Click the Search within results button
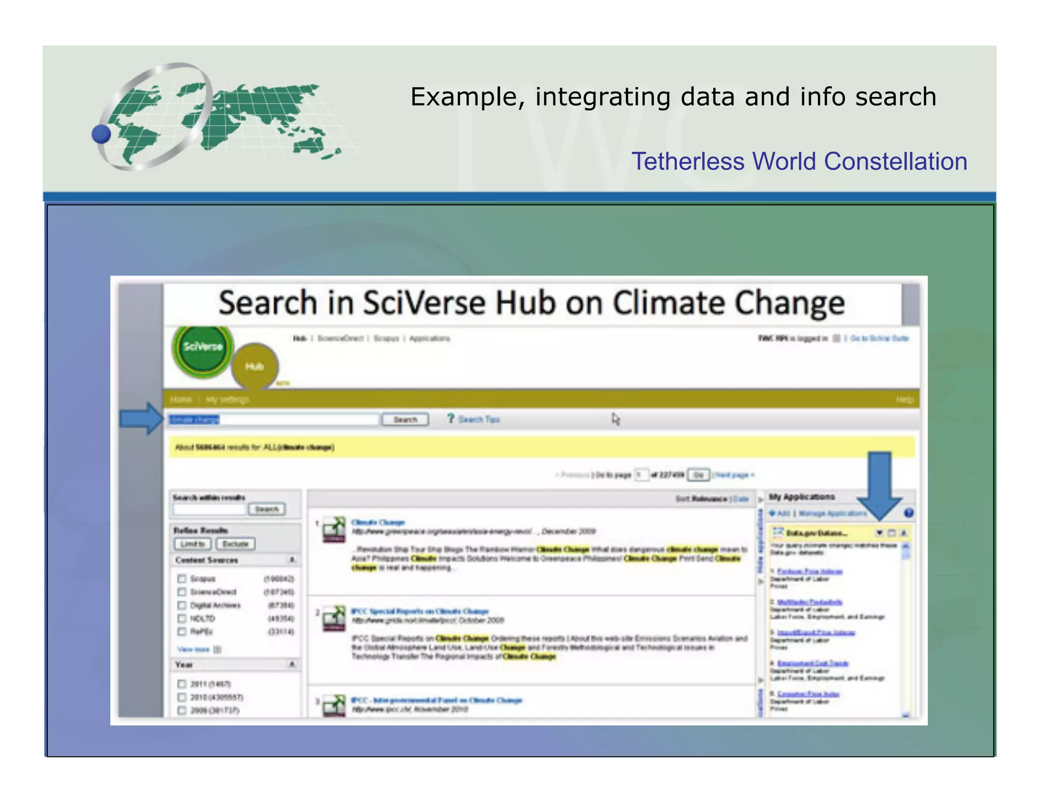 click(x=267, y=509)
